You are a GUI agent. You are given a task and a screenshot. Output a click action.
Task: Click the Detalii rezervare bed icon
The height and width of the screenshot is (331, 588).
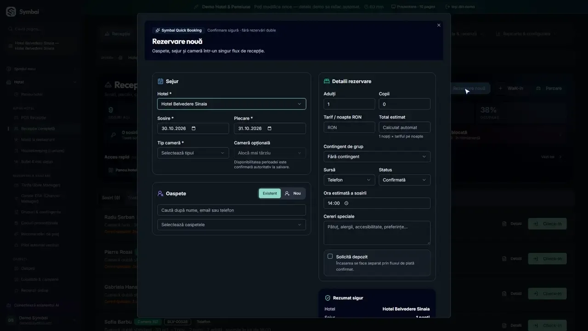click(327, 81)
